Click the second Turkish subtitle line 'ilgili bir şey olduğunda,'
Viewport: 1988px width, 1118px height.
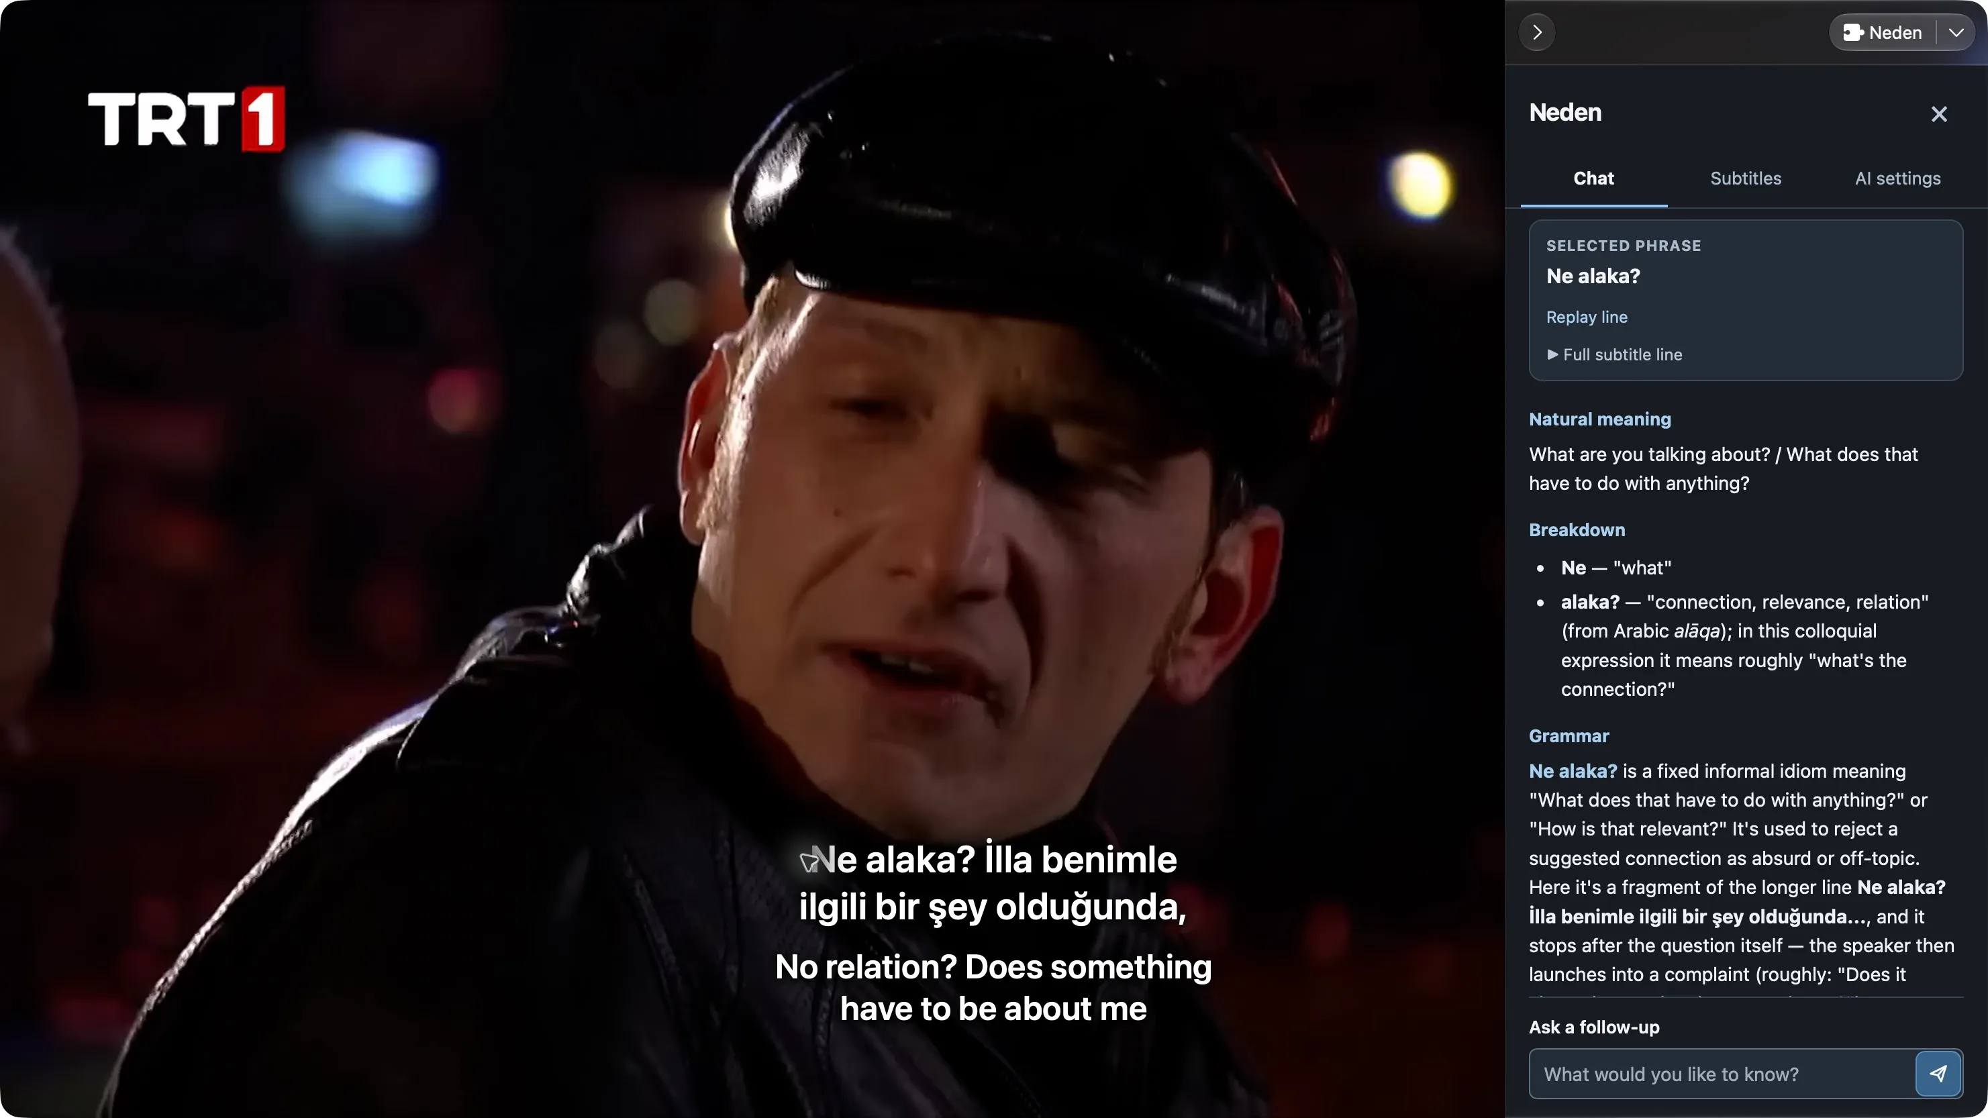[993, 907]
